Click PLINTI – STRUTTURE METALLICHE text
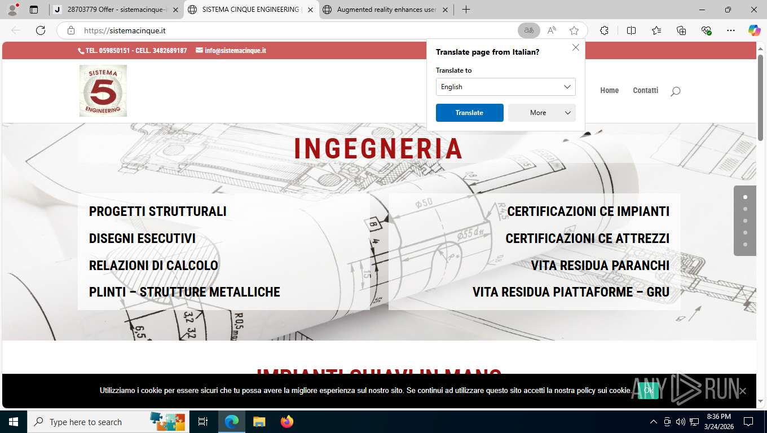The image size is (767, 433). point(184,292)
